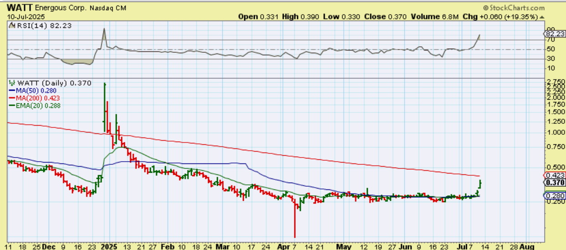Click the 82.23 RSI value tag
The height and width of the screenshot is (250, 566).
point(555,34)
